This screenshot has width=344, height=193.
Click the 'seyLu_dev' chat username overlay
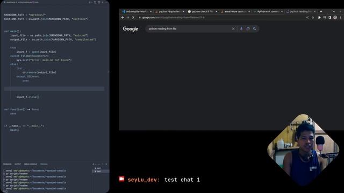tap(144, 180)
